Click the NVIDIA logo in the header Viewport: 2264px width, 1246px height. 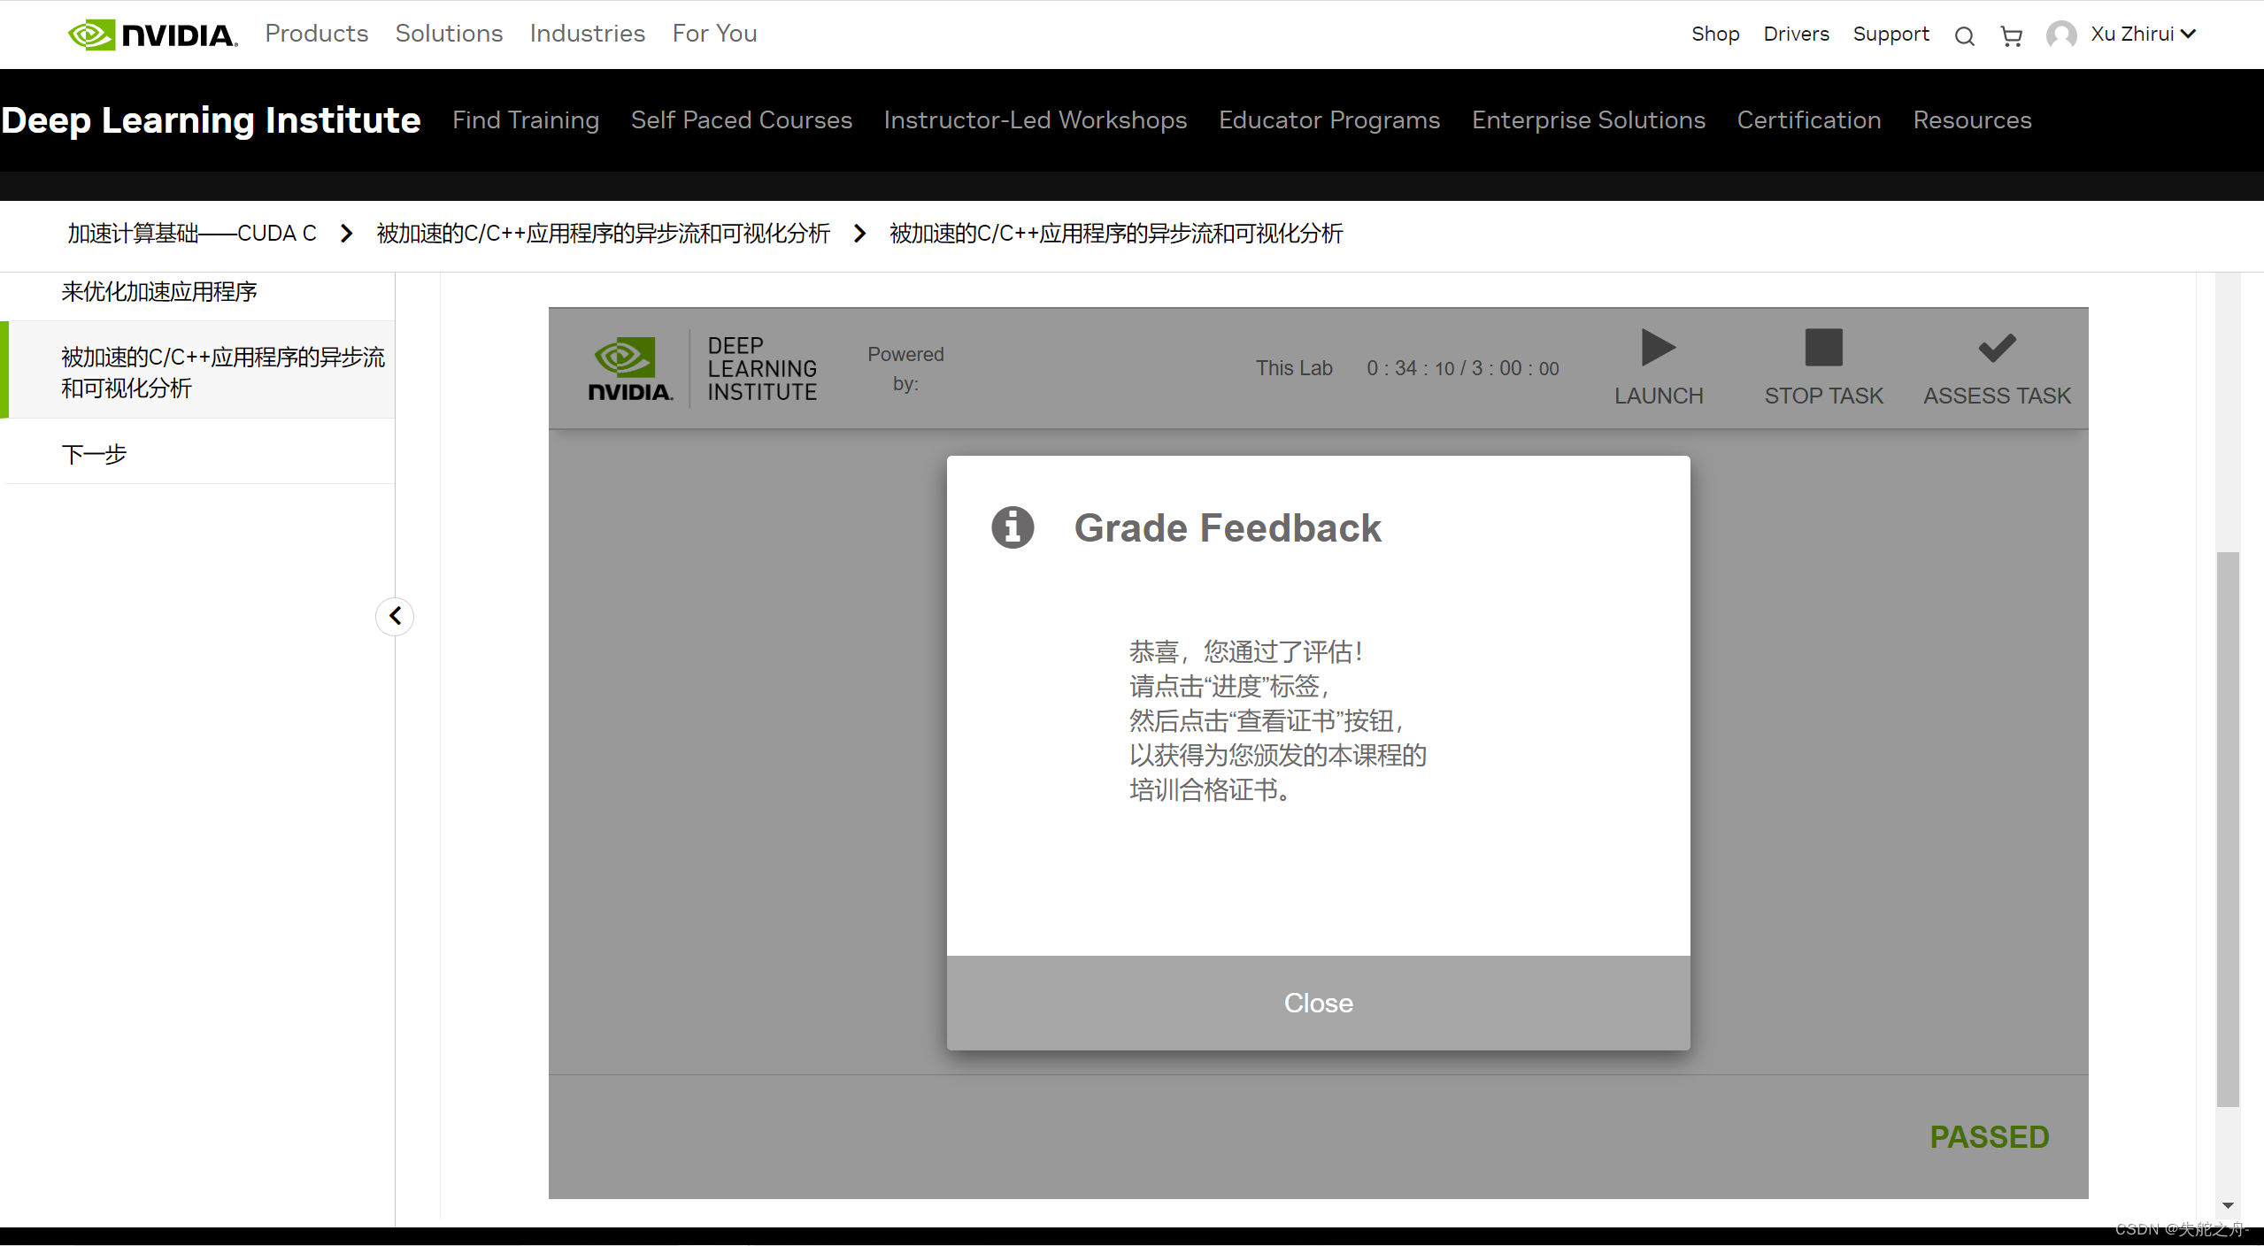152,35
